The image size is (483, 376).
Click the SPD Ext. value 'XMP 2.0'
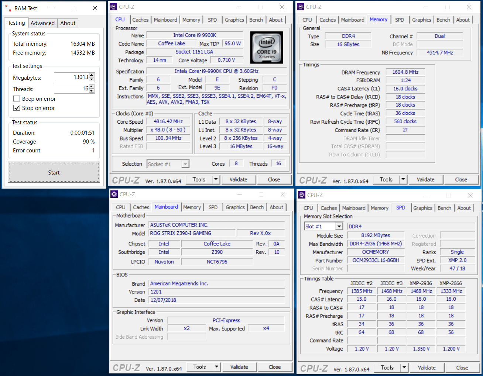[457, 260]
